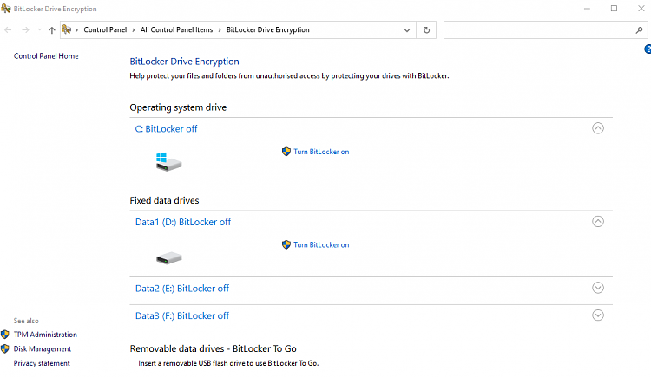Screen dimensions: 651x377
Task: Select Control Panel in the breadcrumb
Action: click(105, 29)
